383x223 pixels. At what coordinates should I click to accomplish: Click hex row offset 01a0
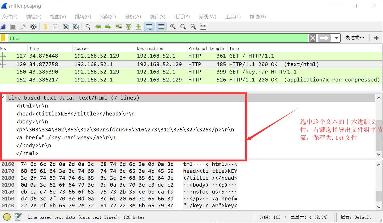(x=8, y=192)
